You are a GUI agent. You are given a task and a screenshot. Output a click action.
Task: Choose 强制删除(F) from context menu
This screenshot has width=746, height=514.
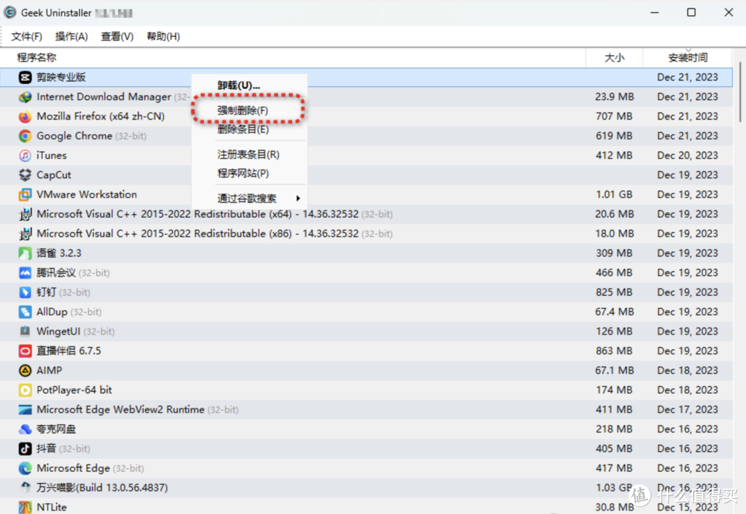242,110
